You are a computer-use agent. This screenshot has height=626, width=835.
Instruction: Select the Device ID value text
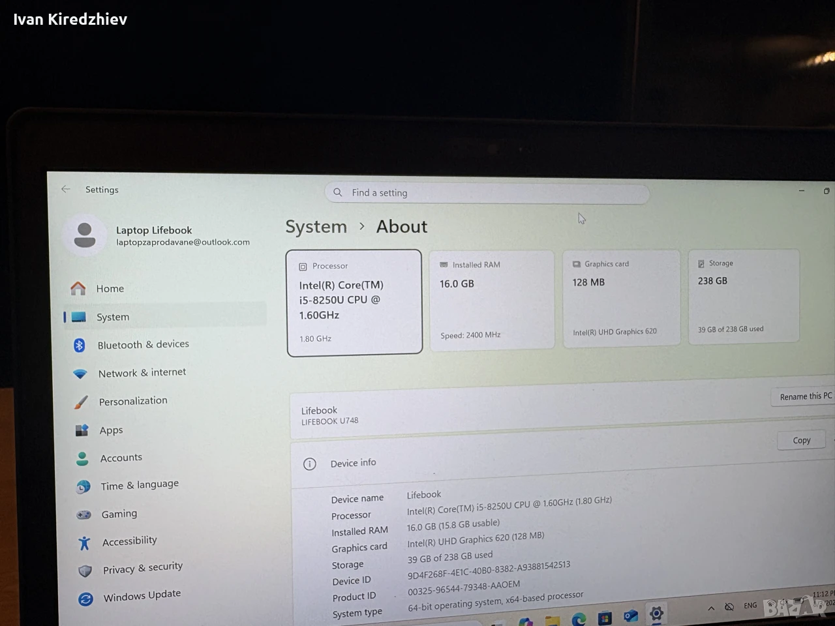489,569
